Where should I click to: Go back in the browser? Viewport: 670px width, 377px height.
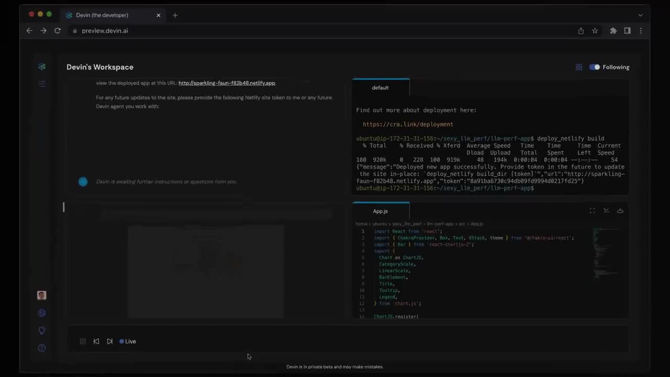point(29,31)
